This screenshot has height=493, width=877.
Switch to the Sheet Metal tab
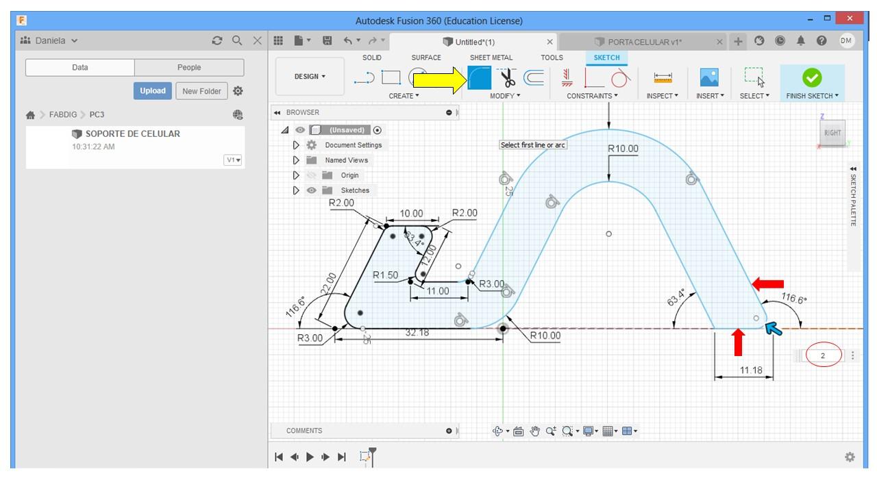[491, 58]
